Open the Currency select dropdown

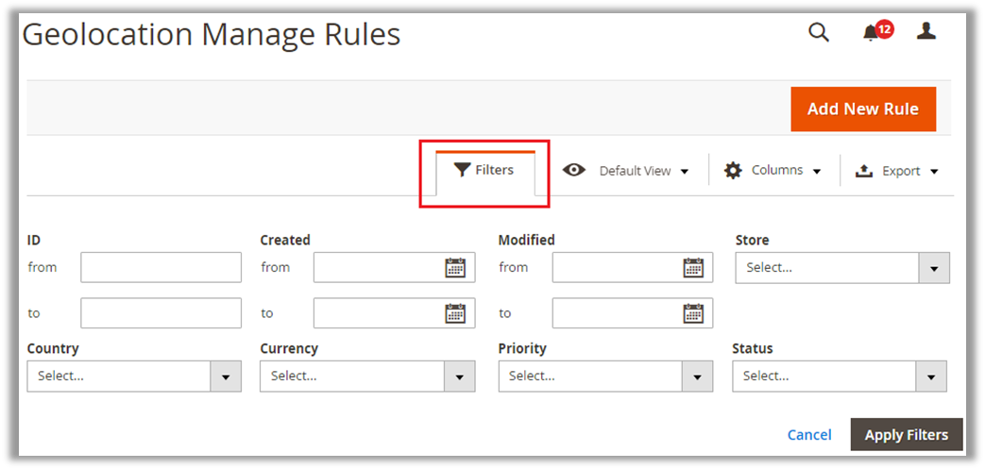[366, 376]
